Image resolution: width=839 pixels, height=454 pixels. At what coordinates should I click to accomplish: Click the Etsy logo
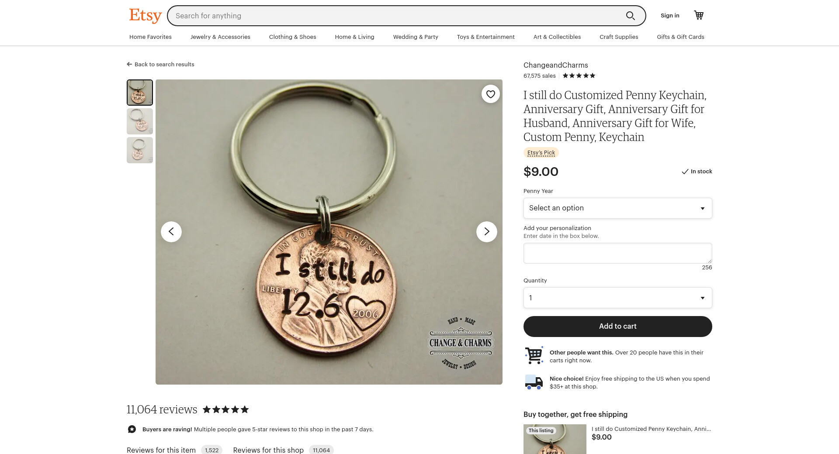pyautogui.click(x=145, y=16)
